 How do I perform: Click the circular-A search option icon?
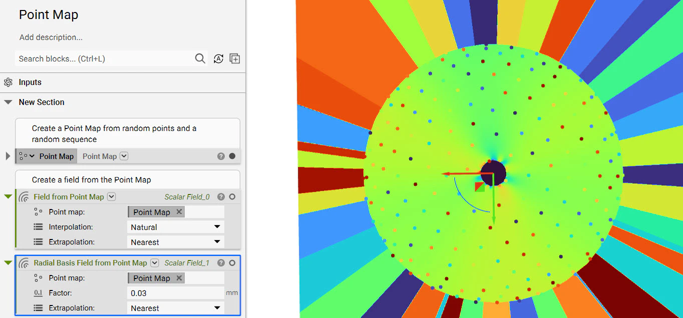coord(218,58)
